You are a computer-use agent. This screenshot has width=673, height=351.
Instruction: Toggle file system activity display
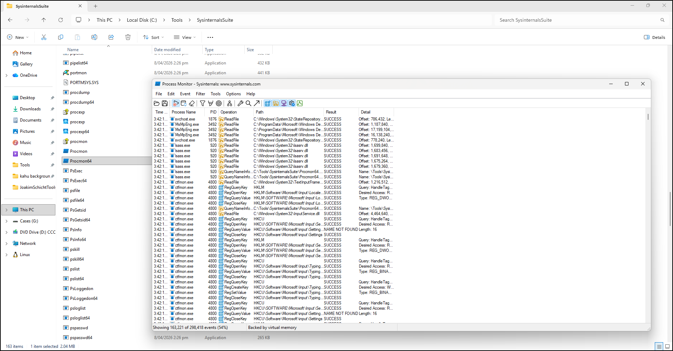pos(276,103)
